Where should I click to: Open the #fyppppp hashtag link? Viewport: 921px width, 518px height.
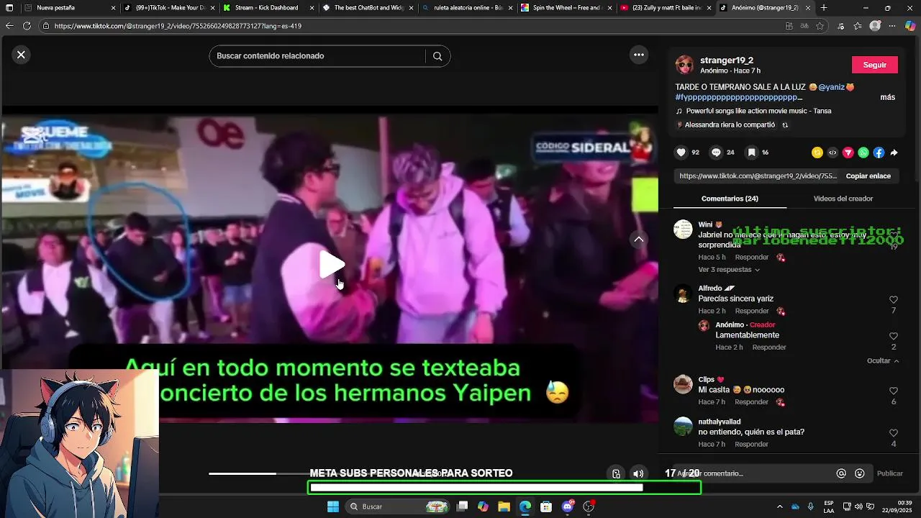click(738, 97)
